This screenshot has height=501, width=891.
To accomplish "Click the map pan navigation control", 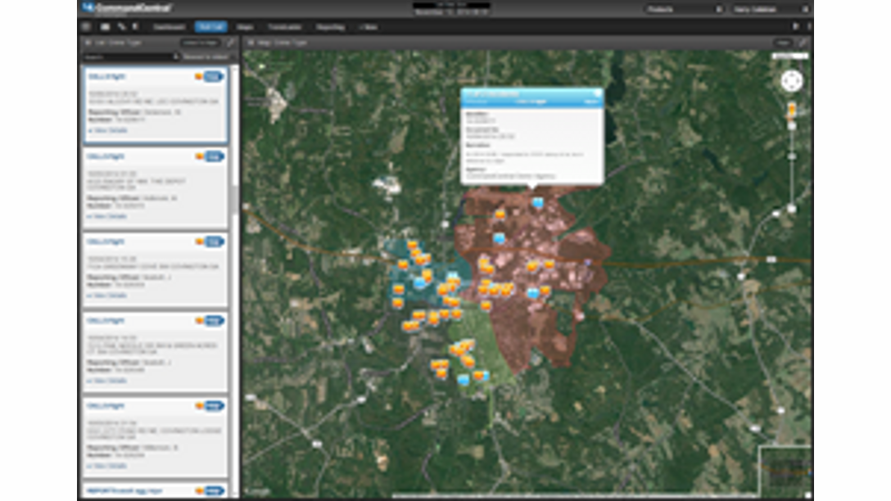I will tap(791, 81).
